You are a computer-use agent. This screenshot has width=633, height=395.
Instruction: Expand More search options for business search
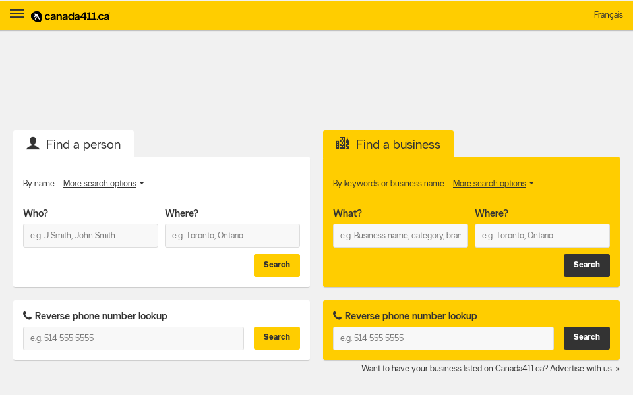493,184
